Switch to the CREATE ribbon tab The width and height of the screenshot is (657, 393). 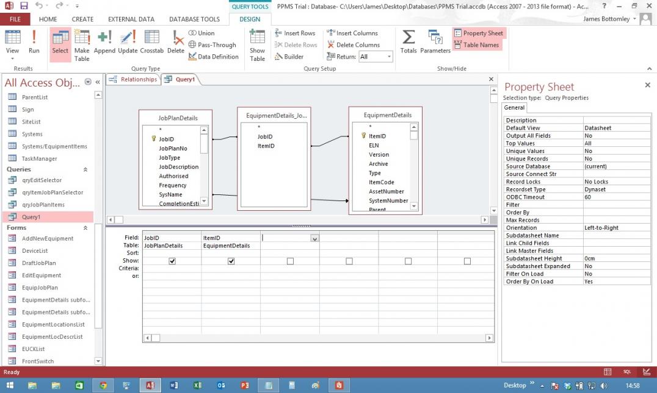(82, 19)
